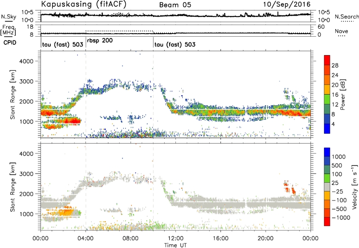Viewport: 359px width, 248px height.
Task: Select the 16:00 time tick label
Action: coord(220,239)
